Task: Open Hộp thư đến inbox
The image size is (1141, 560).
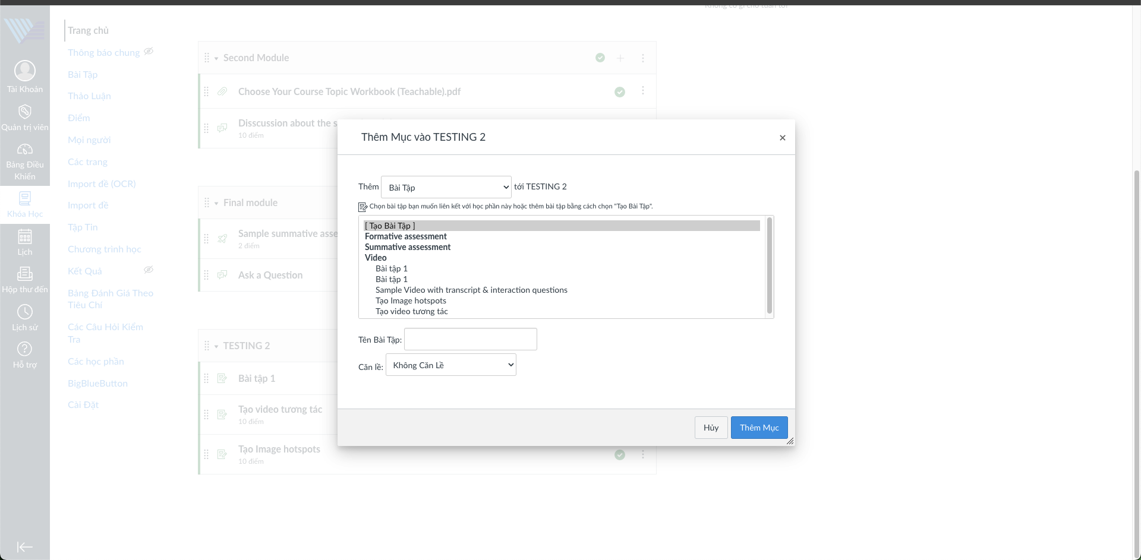Action: tap(24, 274)
